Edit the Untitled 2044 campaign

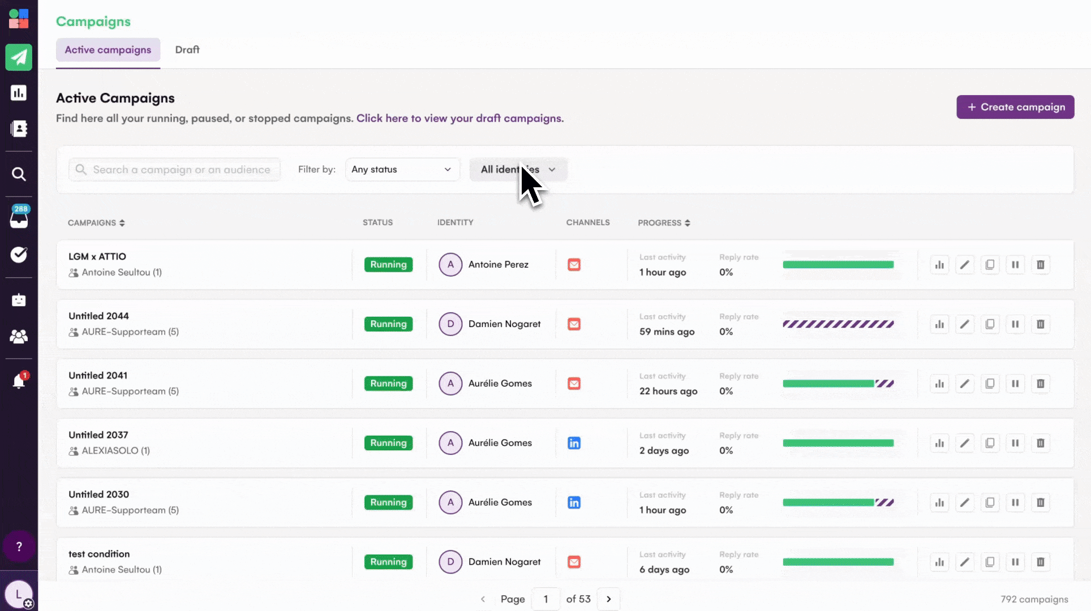point(965,324)
